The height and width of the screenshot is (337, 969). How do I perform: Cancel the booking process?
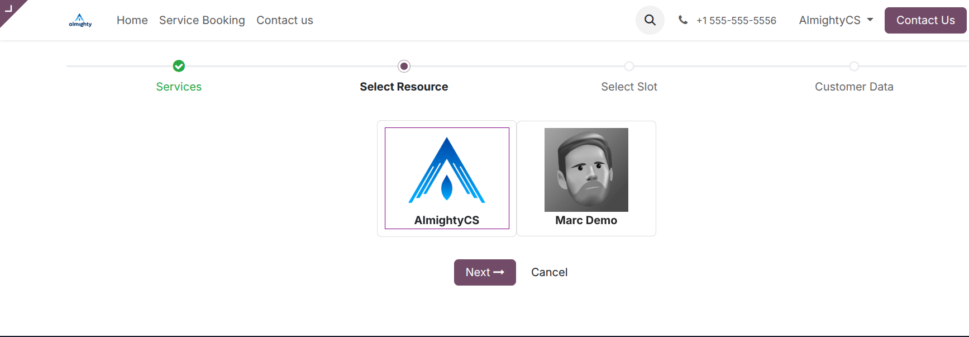549,272
